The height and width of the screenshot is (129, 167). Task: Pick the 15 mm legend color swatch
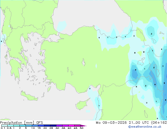point(41,126)
